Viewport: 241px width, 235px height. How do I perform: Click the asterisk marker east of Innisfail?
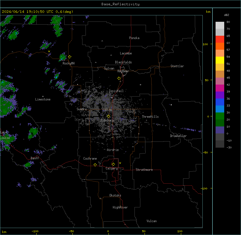click(x=140, y=85)
